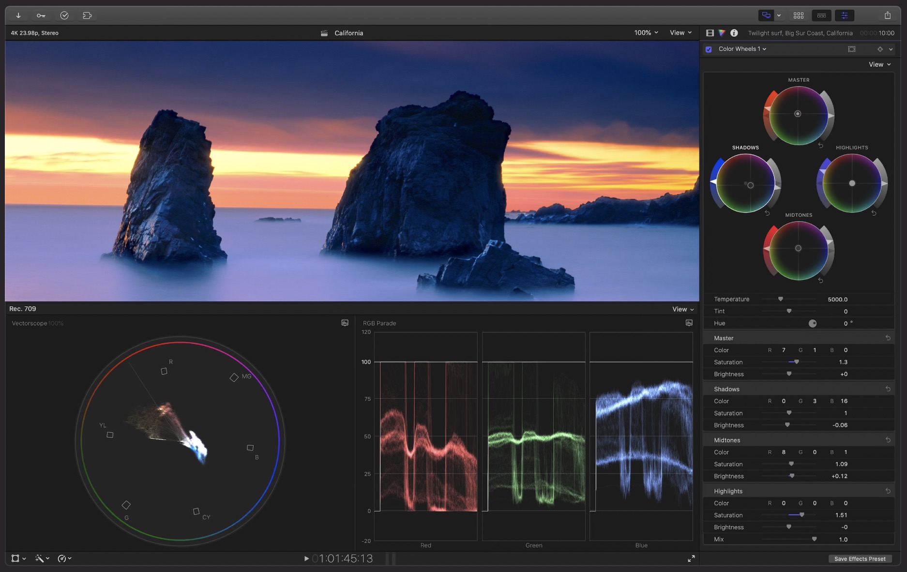The width and height of the screenshot is (907, 572).
Task: Click the keyframe diamond icon in effect header
Action: pos(879,49)
